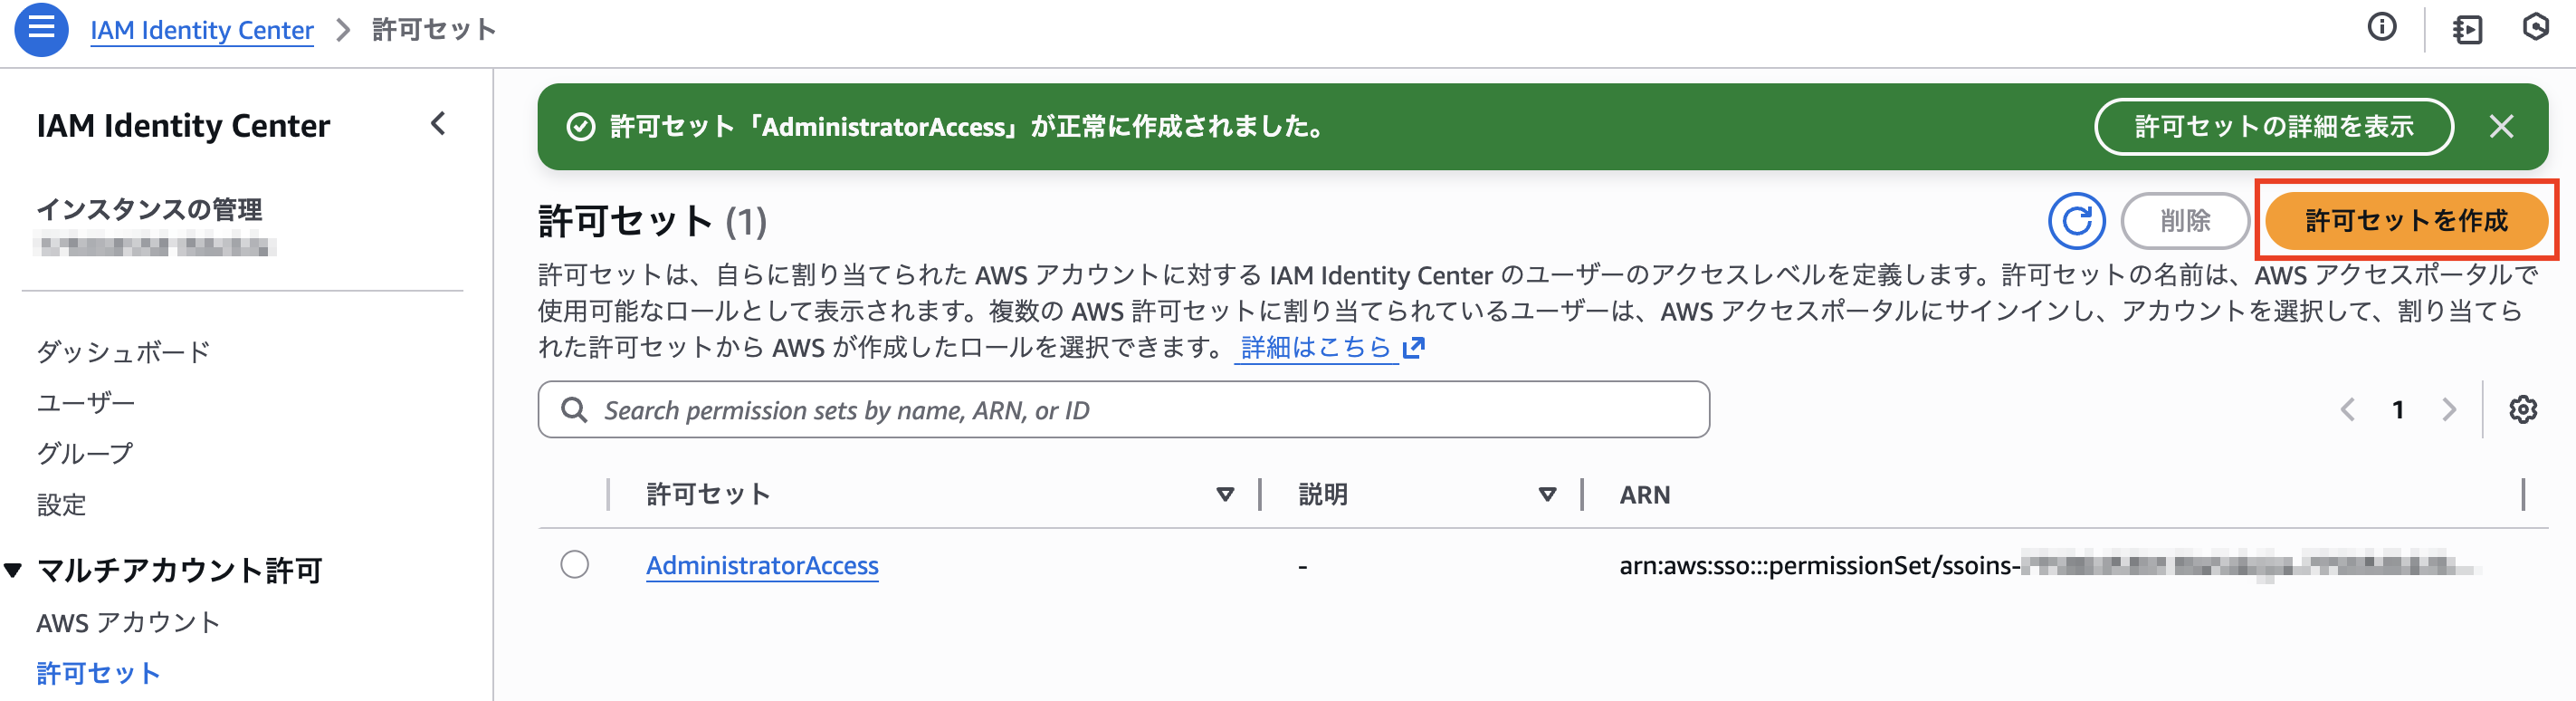Click into the permission set search field
This screenshot has height=701, width=2576.
1100,409
